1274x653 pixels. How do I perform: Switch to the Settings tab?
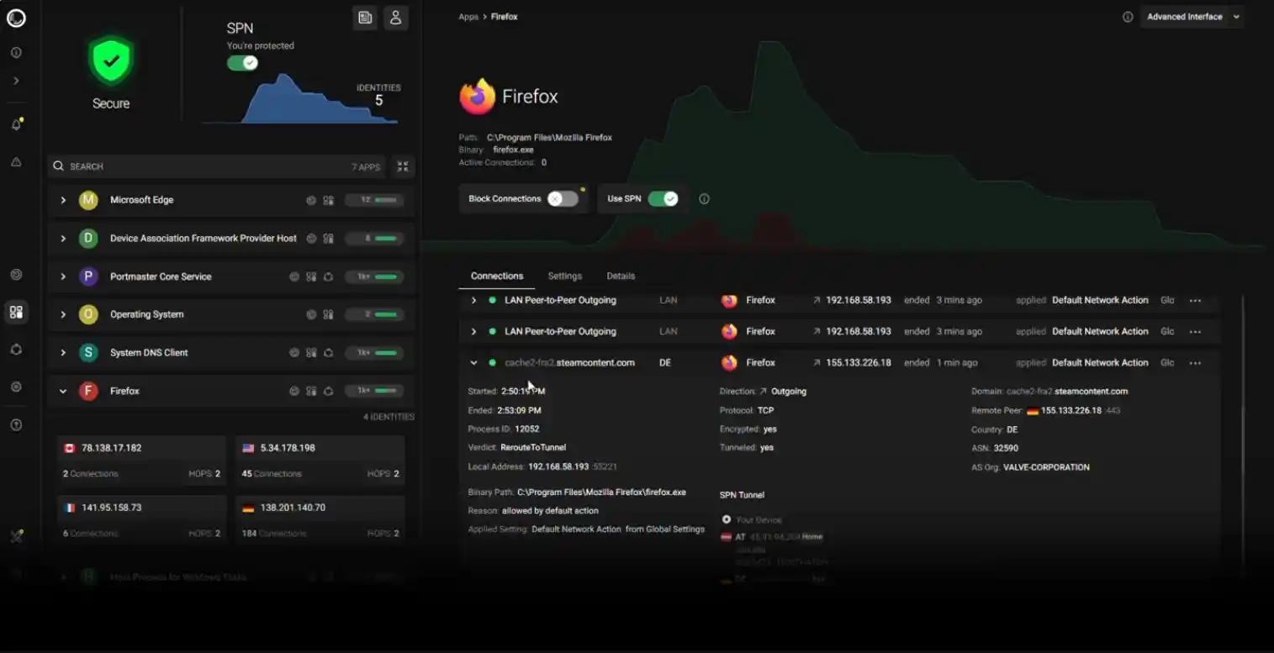(564, 276)
